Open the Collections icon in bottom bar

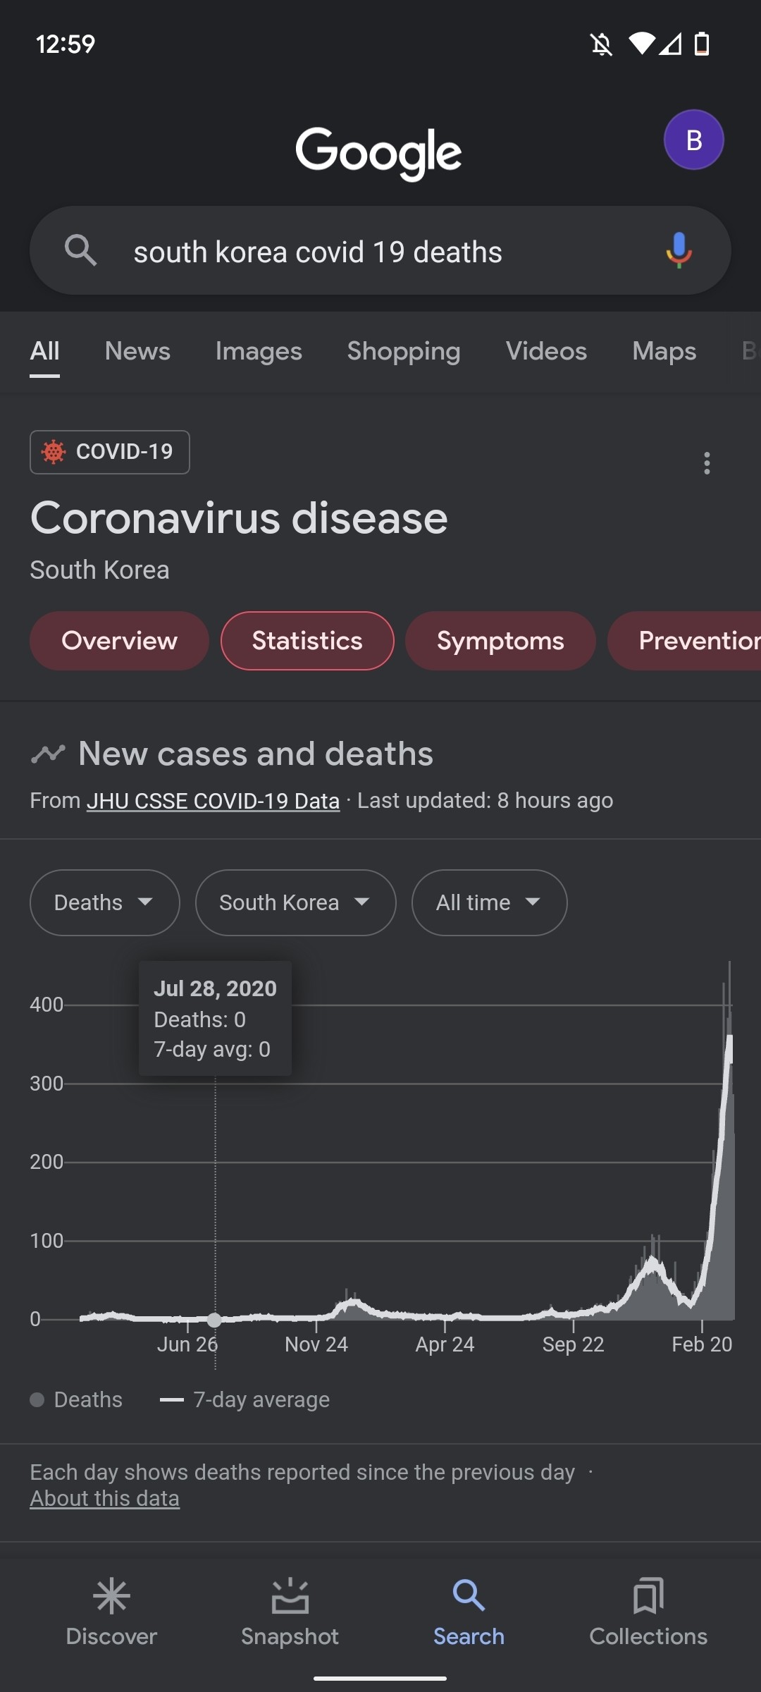pyautogui.click(x=648, y=1597)
